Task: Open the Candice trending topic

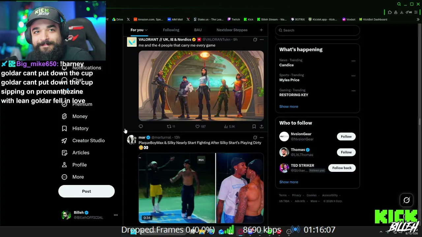Action: [x=286, y=65]
